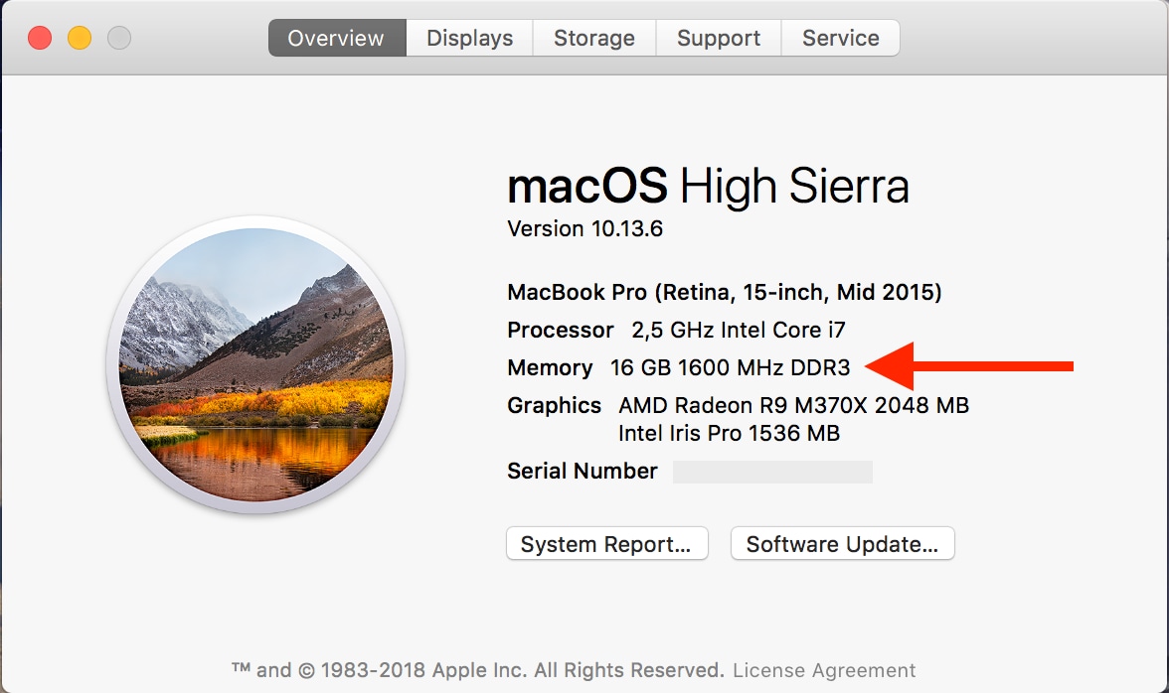Viewport: 1169px width, 693px height.
Task: Close the About This Mac window
Action: point(40,39)
